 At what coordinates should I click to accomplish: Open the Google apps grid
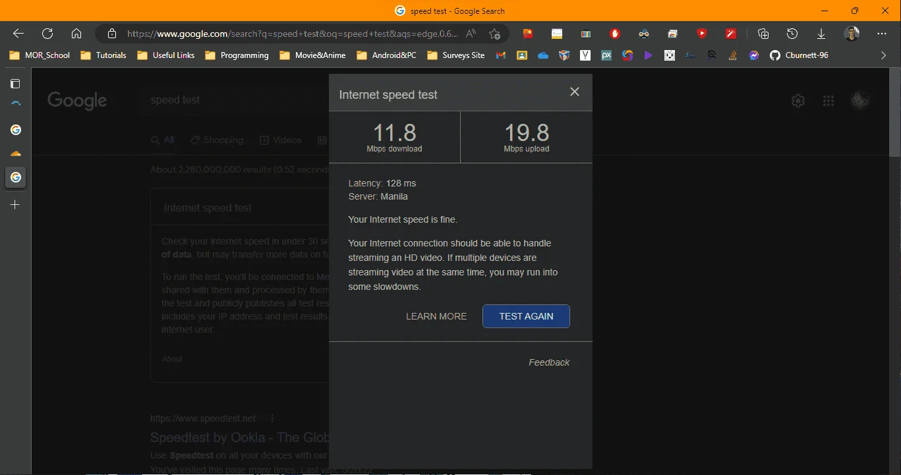[828, 101]
